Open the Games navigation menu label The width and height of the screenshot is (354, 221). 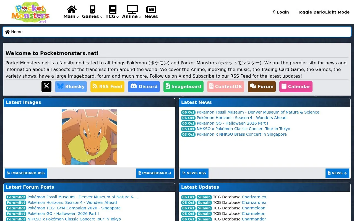90,16
